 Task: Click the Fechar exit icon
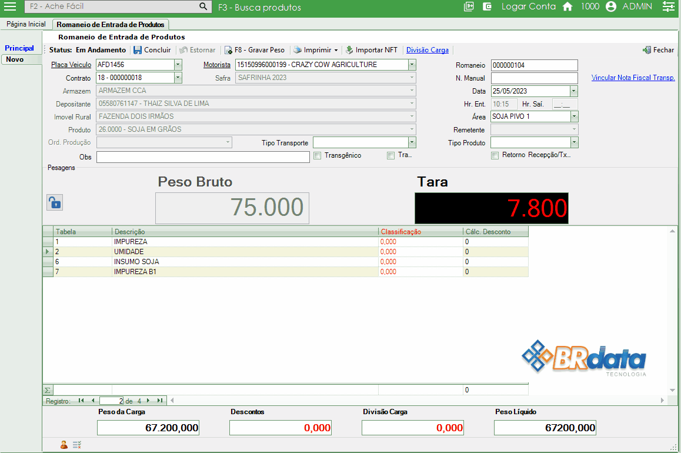[647, 50]
